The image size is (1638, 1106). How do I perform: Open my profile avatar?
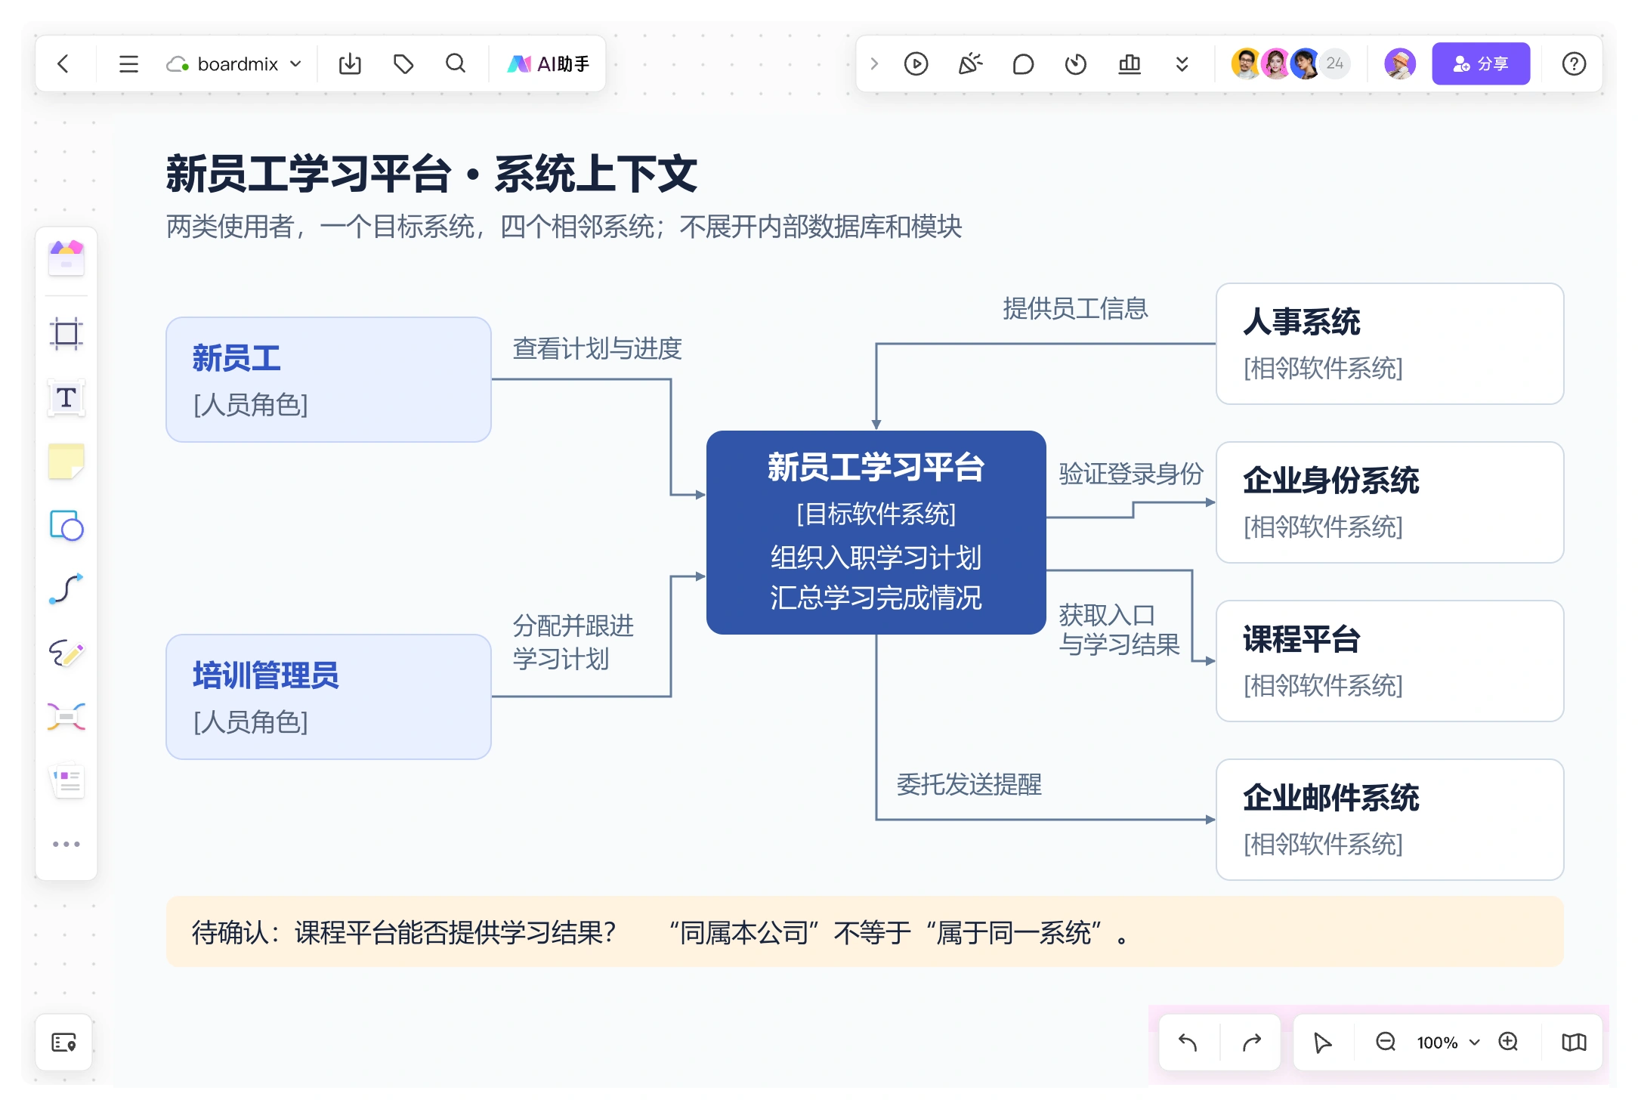[1400, 63]
